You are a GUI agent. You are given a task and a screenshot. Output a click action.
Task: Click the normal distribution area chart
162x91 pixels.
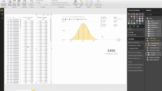83,32
